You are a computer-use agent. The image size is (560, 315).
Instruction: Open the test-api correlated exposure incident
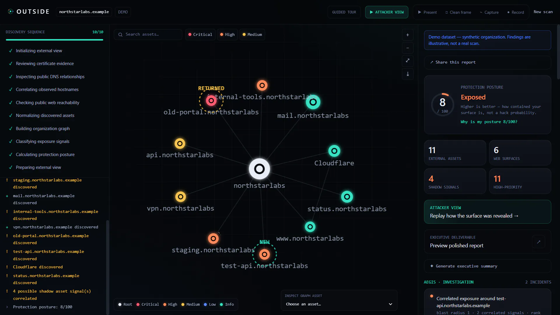[x=487, y=302]
